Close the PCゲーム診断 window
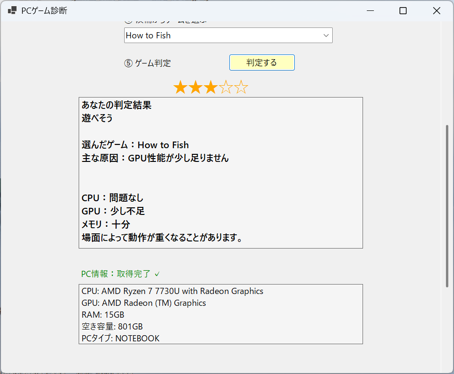The width and height of the screenshot is (454, 374). [436, 11]
